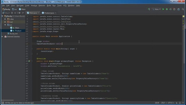The image size is (186, 105).
Task: Click the override gutter icon on line 25
Action: (29, 61)
